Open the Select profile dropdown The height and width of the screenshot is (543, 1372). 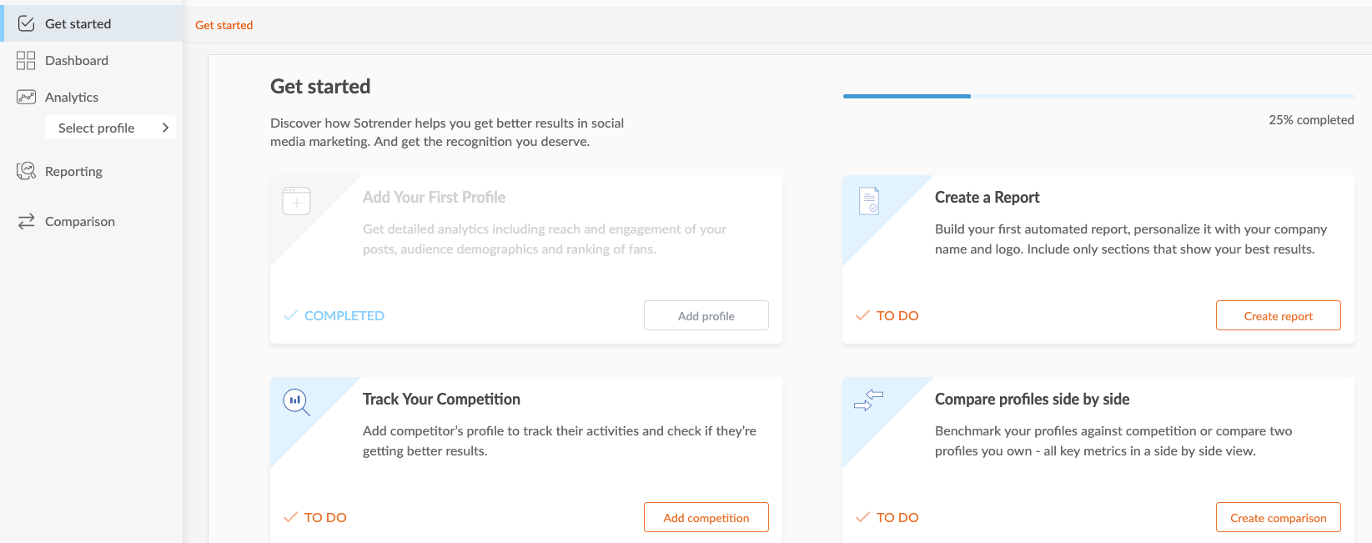pyautogui.click(x=97, y=128)
